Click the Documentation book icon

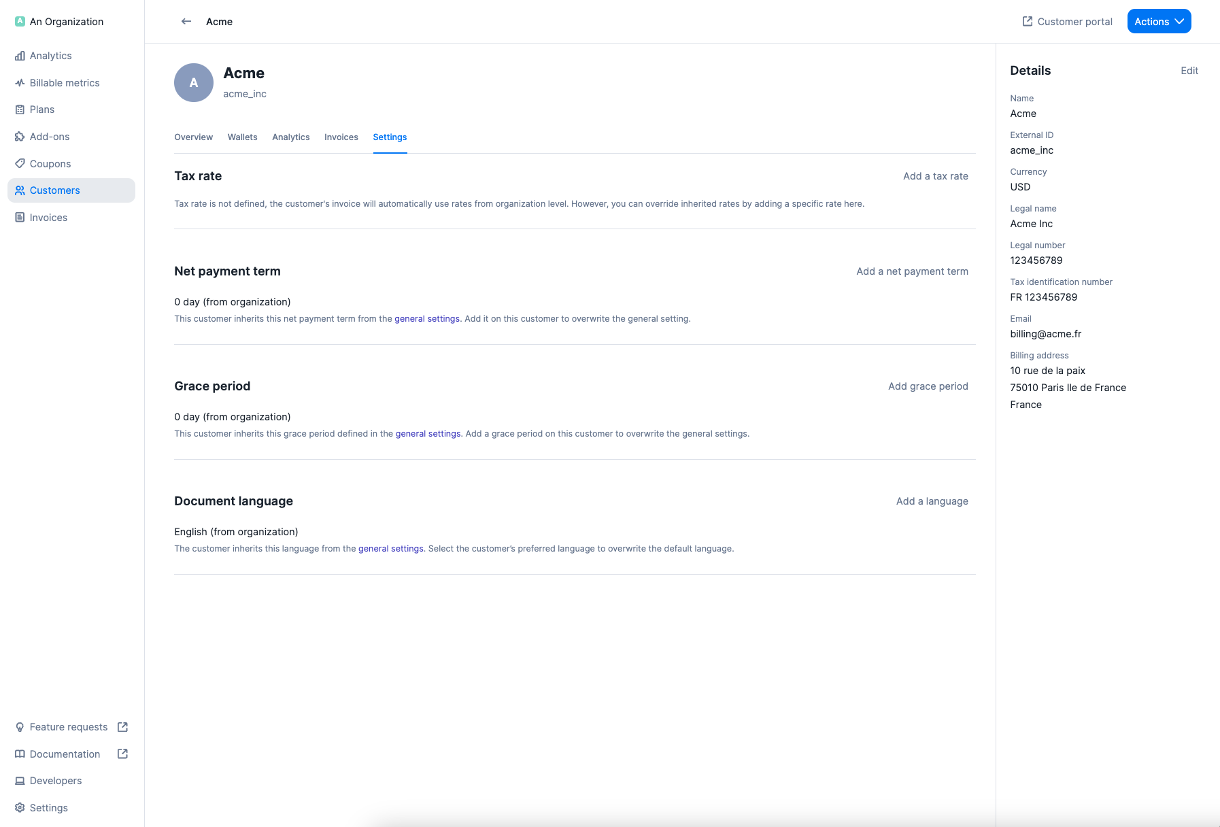(20, 754)
